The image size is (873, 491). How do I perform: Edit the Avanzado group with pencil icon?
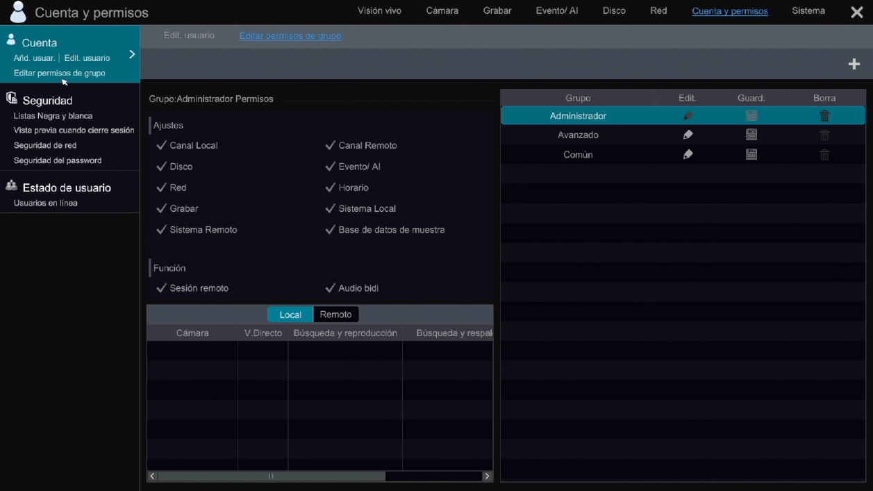tap(688, 135)
